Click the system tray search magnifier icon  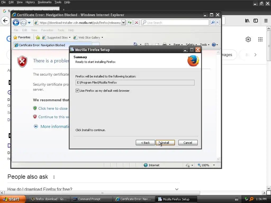pyautogui.click(x=251, y=199)
